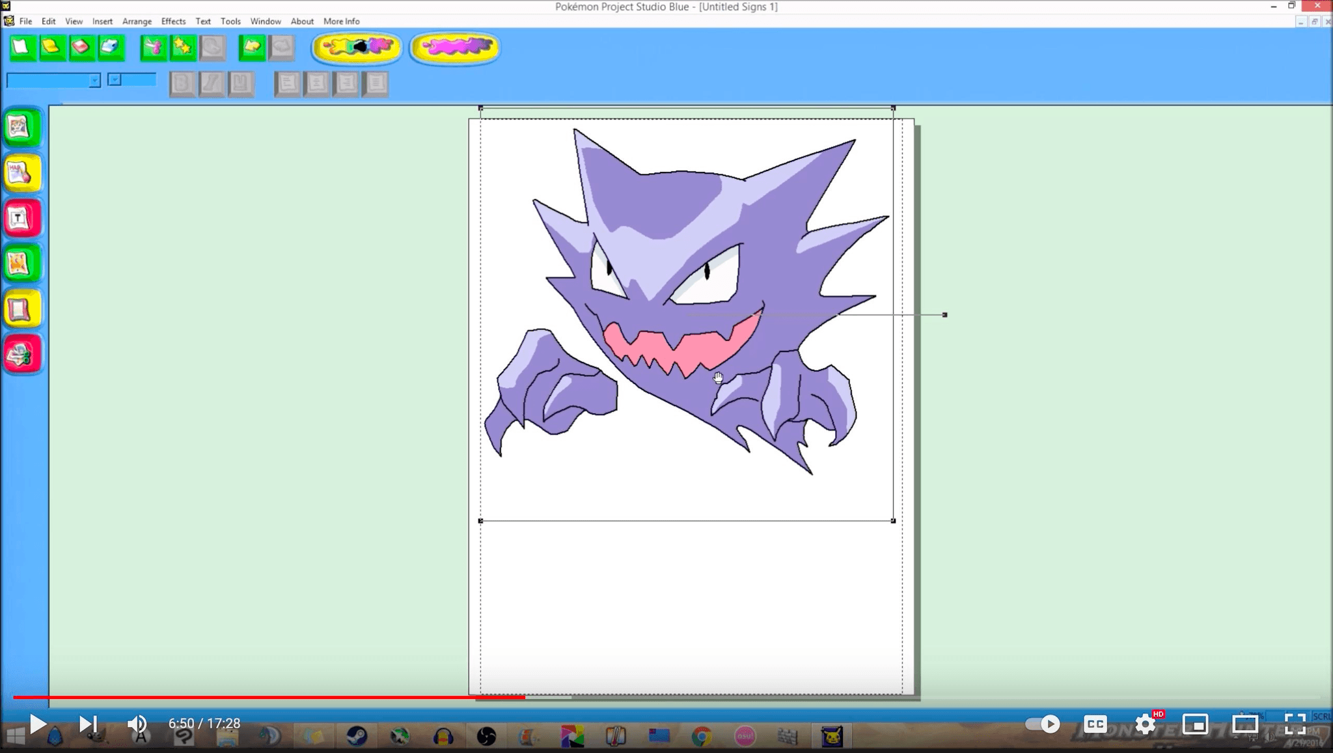Click the Cut scissors toolbar icon
1333x753 pixels.
click(154, 48)
